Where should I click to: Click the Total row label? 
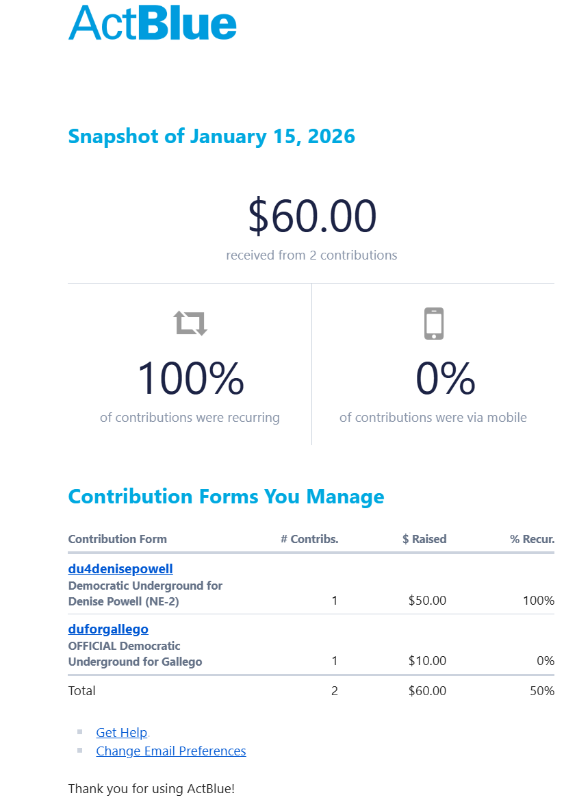(82, 691)
